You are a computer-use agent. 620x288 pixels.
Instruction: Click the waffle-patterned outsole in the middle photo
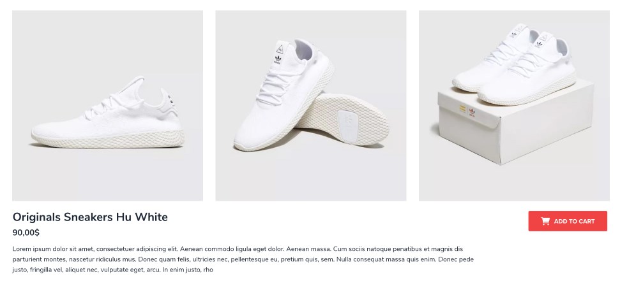342,120
